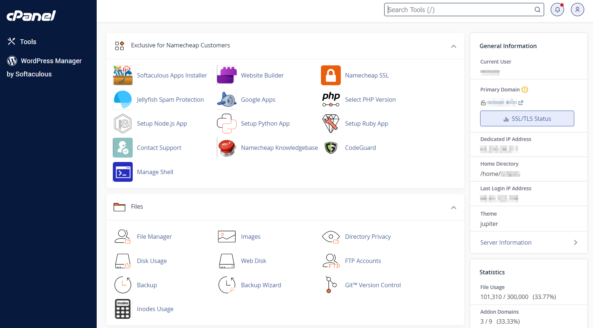Image resolution: width=593 pixels, height=328 pixels.
Task: Open the Setup Python App icon
Action: pyautogui.click(x=226, y=124)
